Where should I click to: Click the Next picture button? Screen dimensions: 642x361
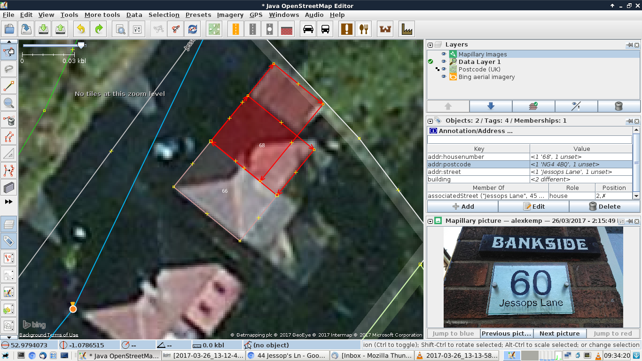tap(559, 333)
